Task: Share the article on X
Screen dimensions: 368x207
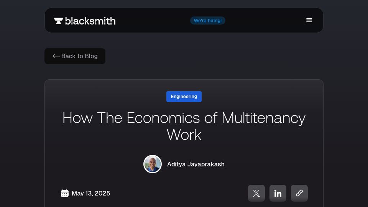Action: point(256,193)
